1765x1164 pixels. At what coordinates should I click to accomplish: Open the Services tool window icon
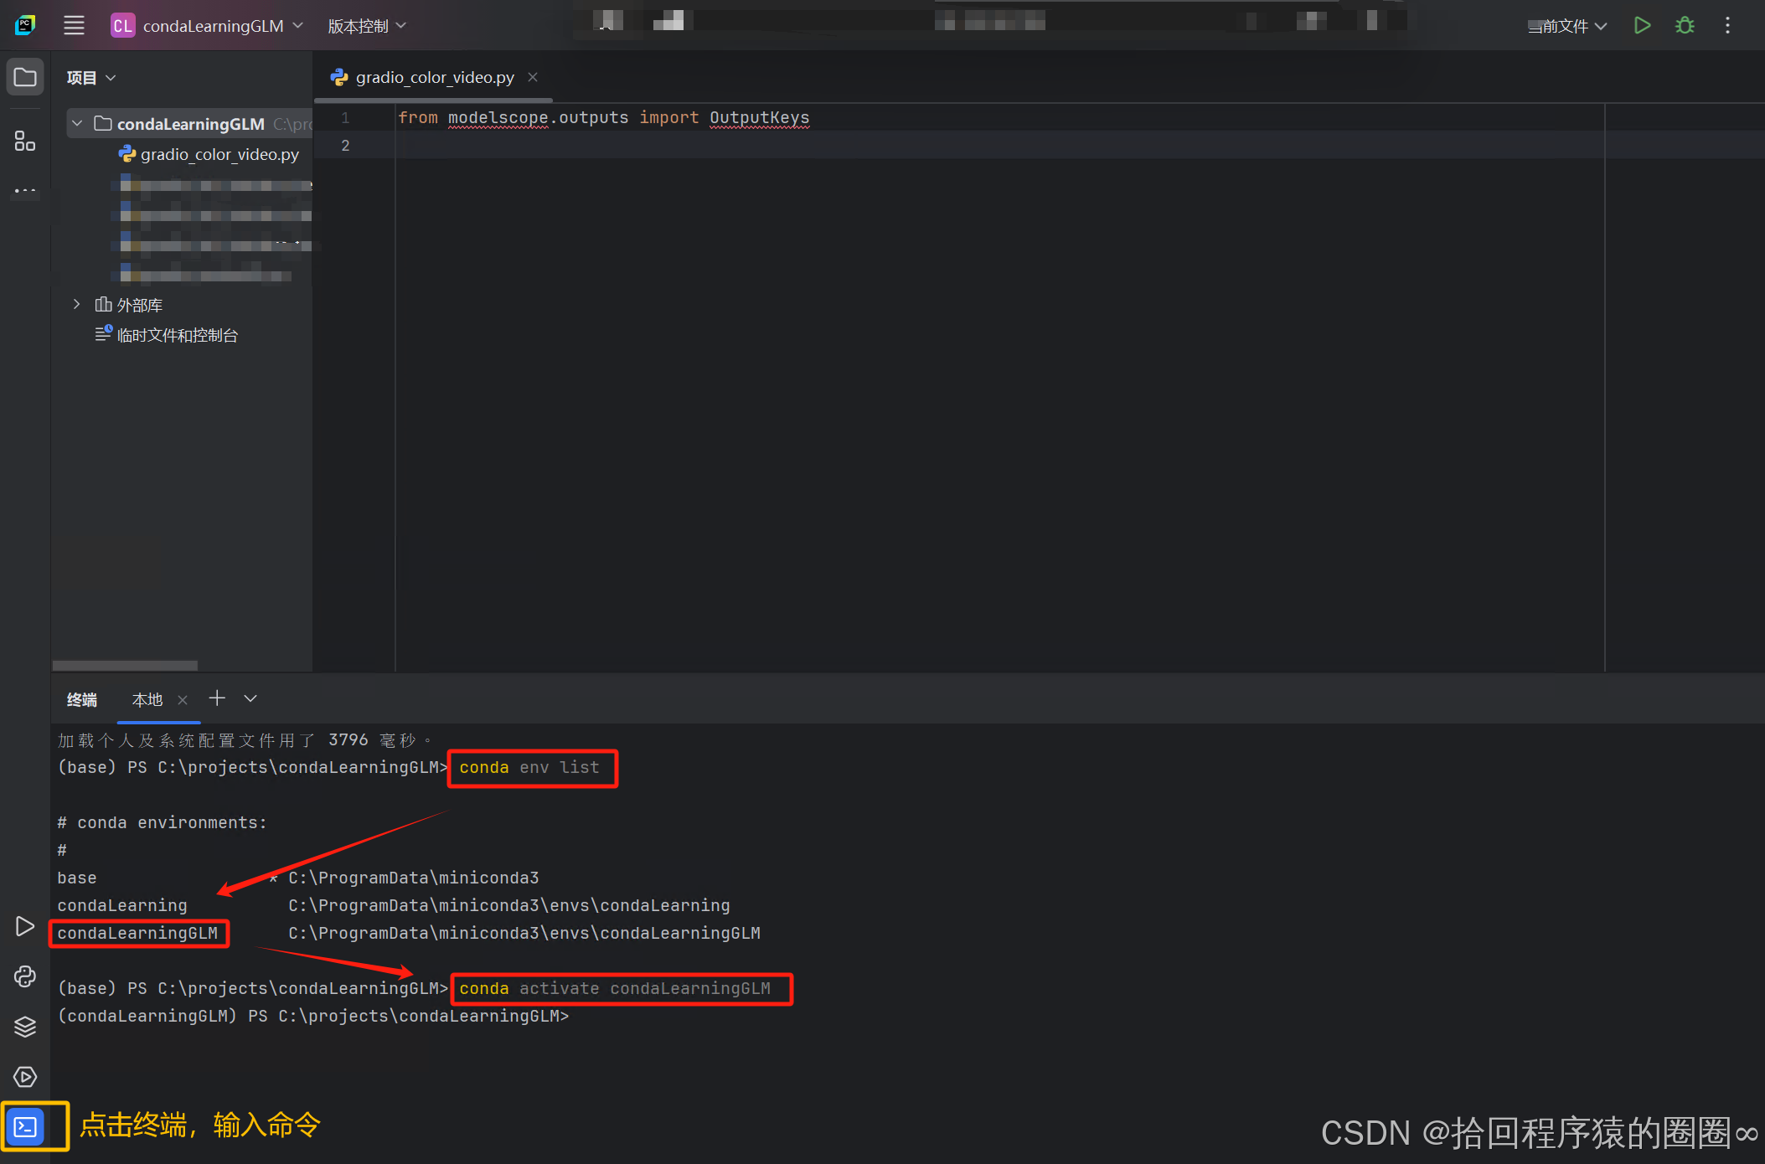(x=25, y=1077)
